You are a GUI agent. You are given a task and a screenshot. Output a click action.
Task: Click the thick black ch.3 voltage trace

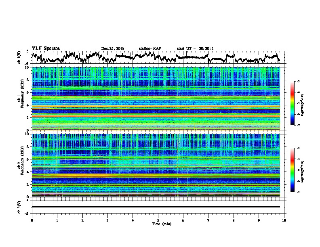(x=156, y=207)
